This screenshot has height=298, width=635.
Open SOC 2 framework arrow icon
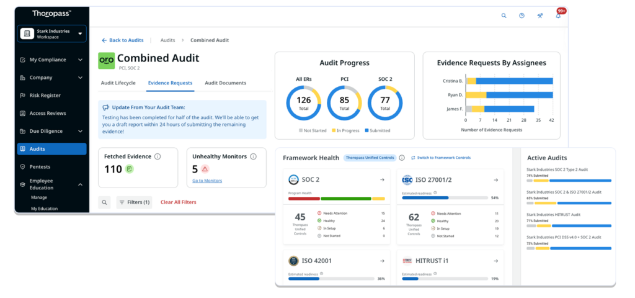tap(381, 180)
